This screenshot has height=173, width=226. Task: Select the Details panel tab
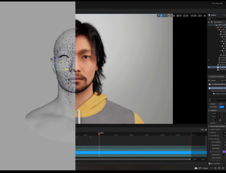point(212,80)
